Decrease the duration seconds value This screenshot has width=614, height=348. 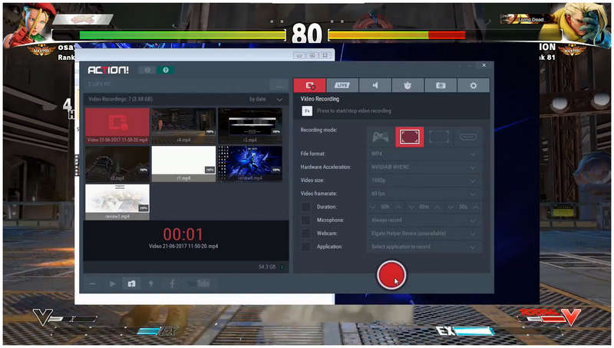click(x=451, y=207)
